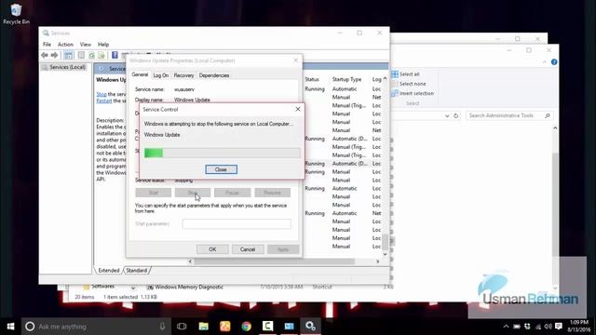Image resolution: width=596 pixels, height=335 pixels.
Task: Click the Export List toolbar icon
Action: tap(102, 56)
